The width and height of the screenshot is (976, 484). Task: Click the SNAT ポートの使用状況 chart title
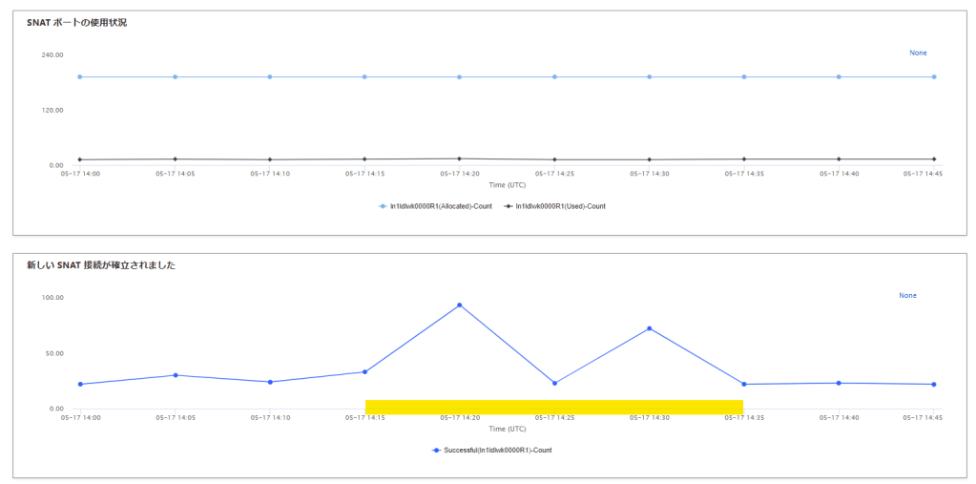pos(76,23)
